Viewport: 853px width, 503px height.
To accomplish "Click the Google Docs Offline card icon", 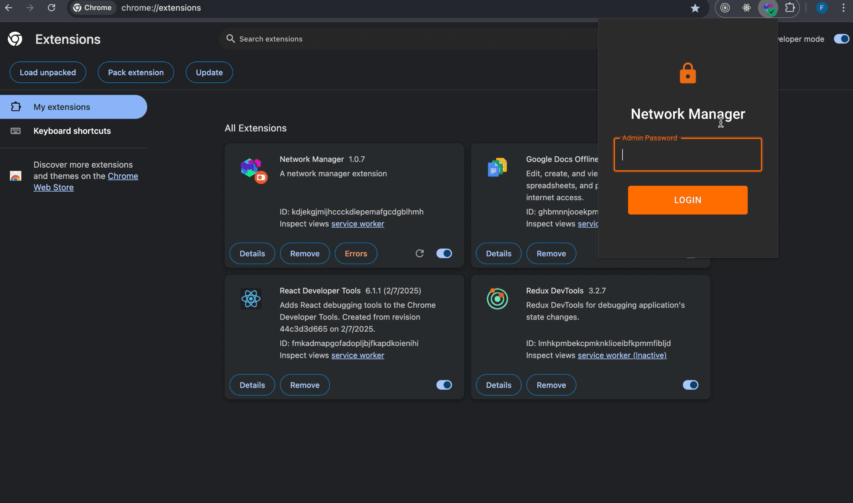I will tap(497, 167).
